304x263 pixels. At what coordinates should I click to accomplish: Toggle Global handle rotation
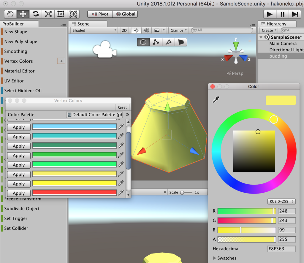pos(125,14)
